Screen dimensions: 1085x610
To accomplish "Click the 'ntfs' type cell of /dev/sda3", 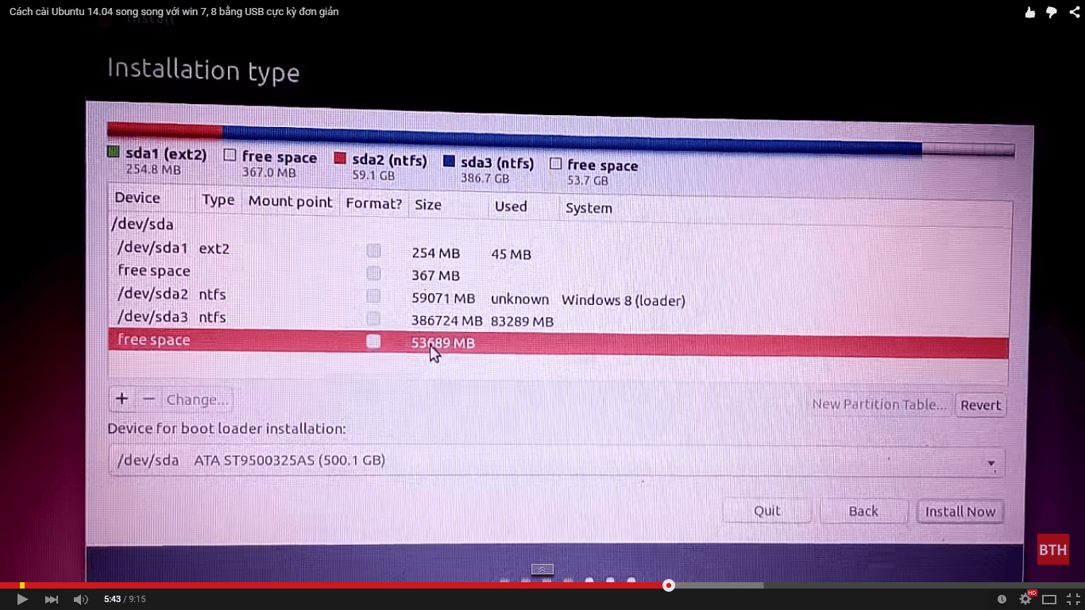I will pyautogui.click(x=212, y=317).
